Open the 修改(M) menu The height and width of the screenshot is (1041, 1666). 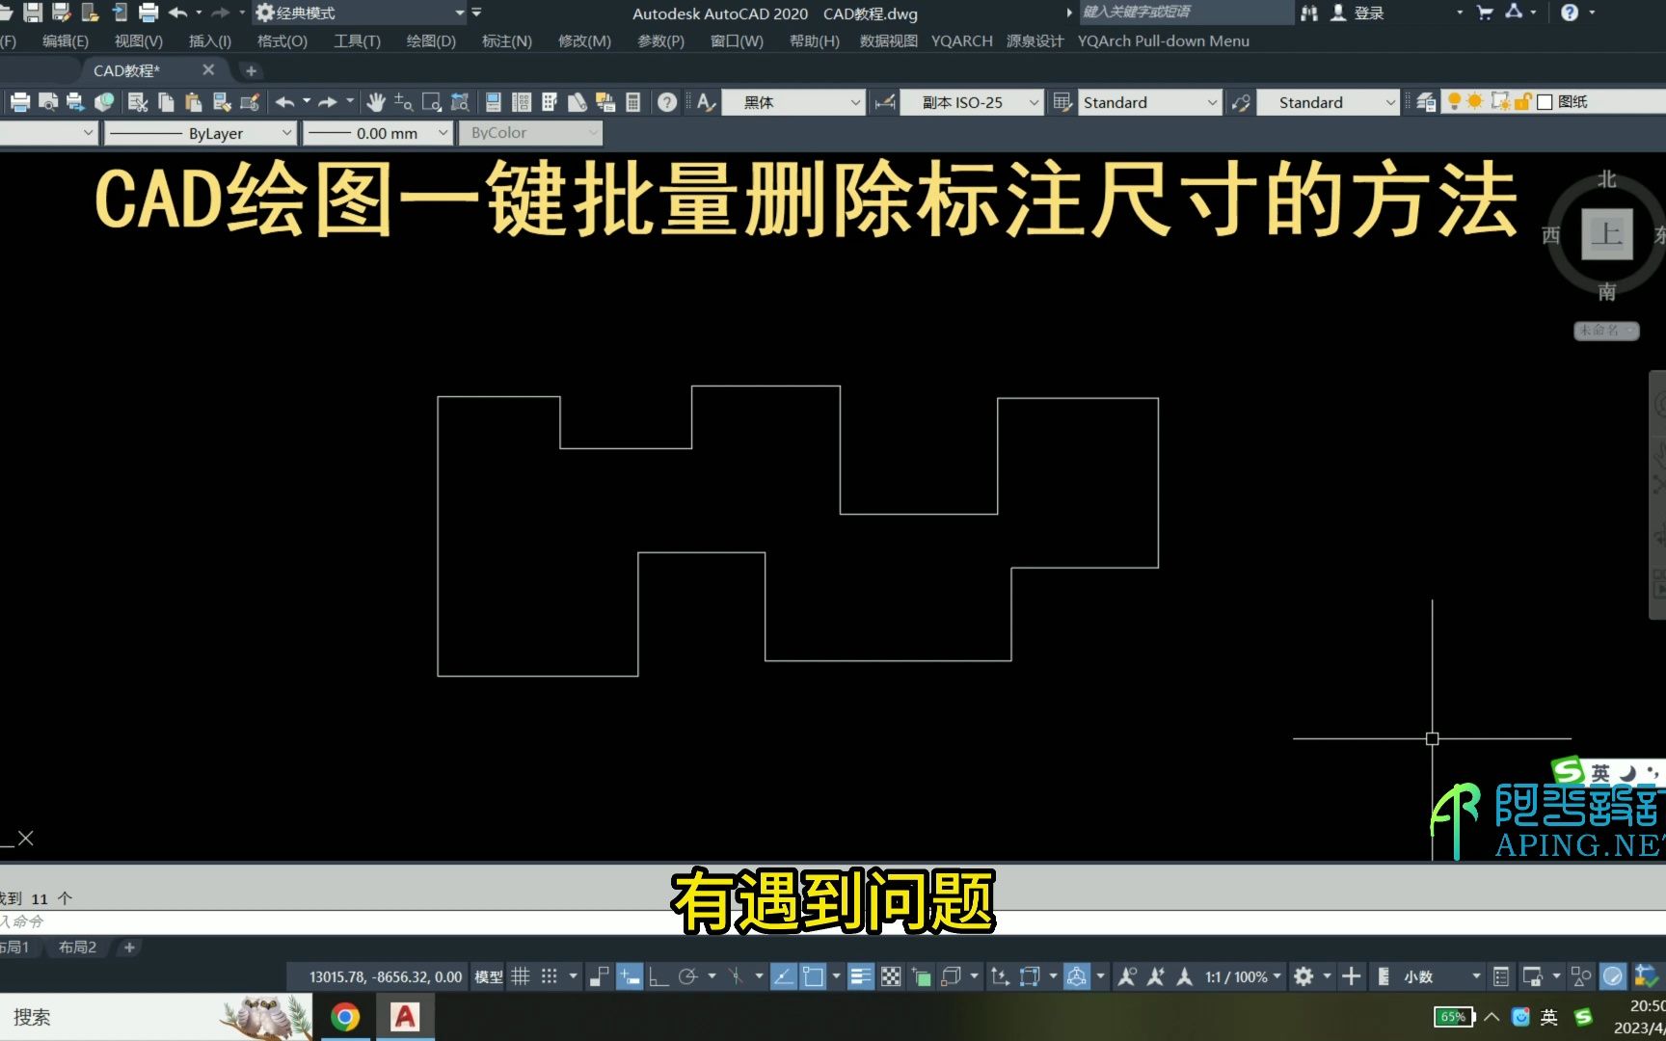584,41
